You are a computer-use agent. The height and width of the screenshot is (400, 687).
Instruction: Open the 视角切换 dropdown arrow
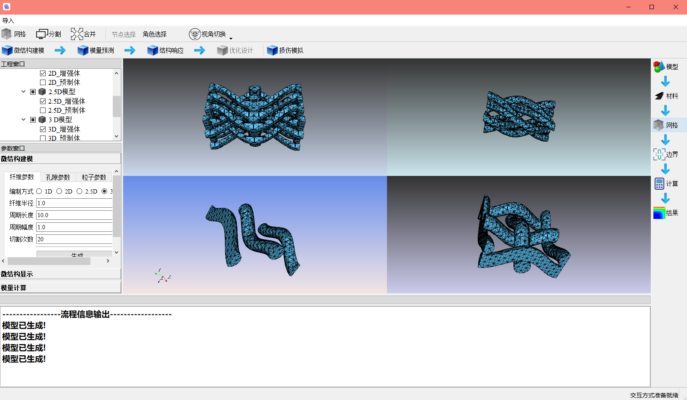(x=231, y=38)
